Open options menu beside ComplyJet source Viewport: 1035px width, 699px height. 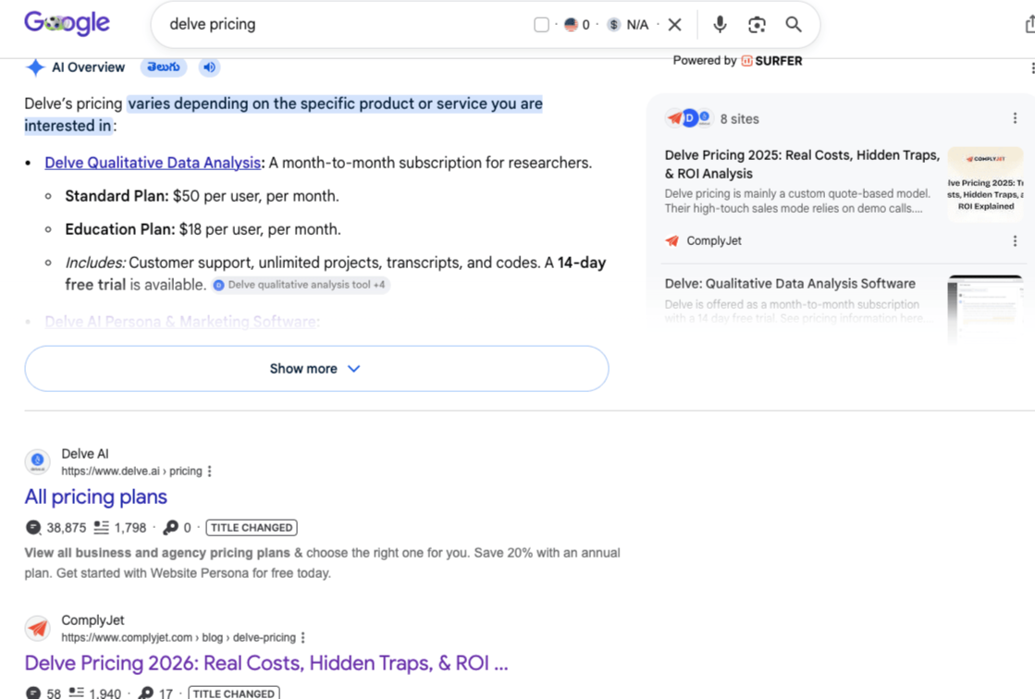tap(1015, 241)
